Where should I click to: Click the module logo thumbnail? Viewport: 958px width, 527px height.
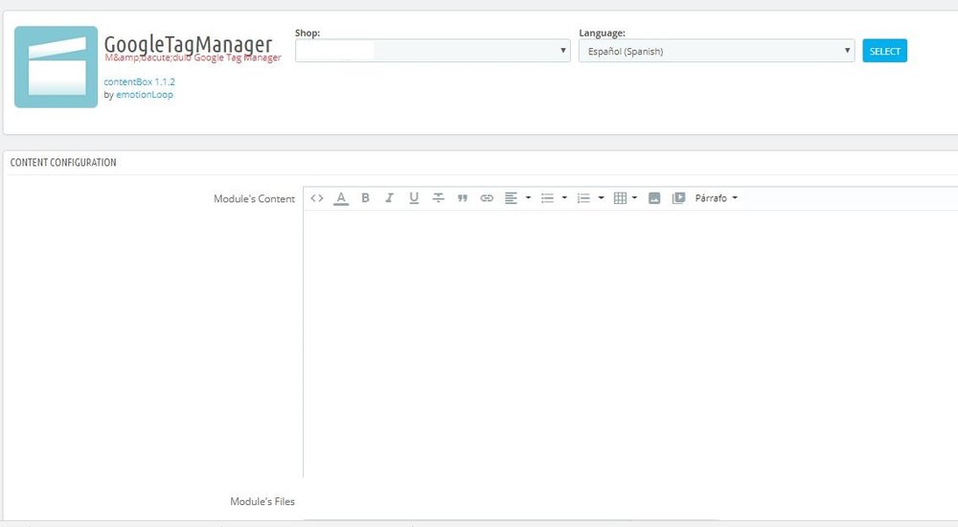click(x=57, y=67)
